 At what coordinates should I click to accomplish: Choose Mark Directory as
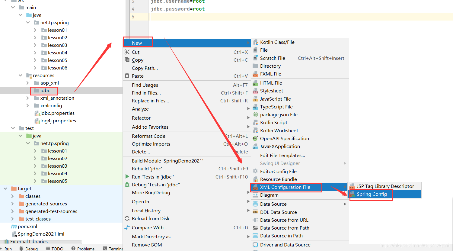pyautogui.click(x=187, y=237)
